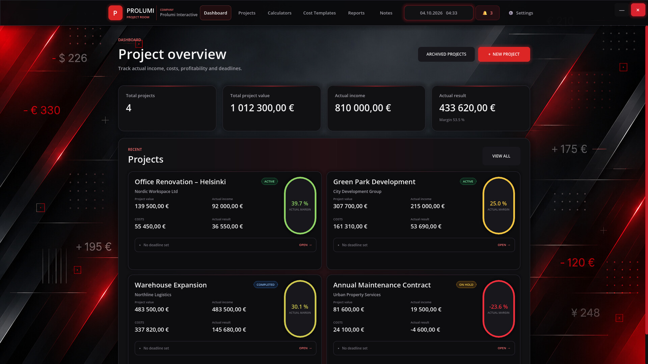
Task: Open Archived Projects
Action: 446,54
